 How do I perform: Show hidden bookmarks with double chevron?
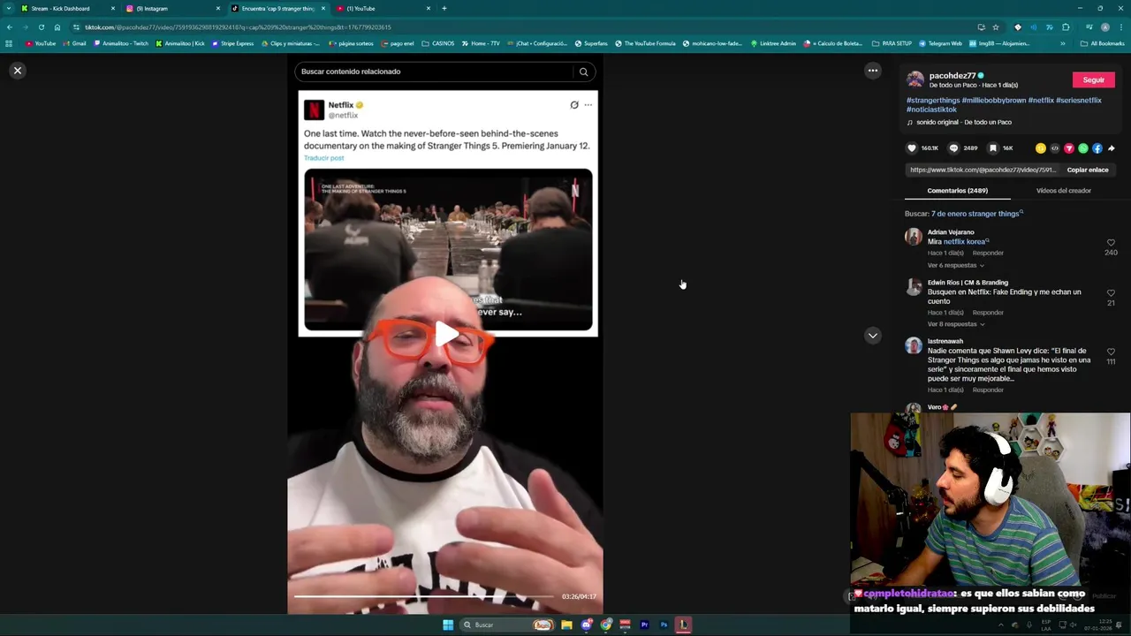click(x=1062, y=43)
